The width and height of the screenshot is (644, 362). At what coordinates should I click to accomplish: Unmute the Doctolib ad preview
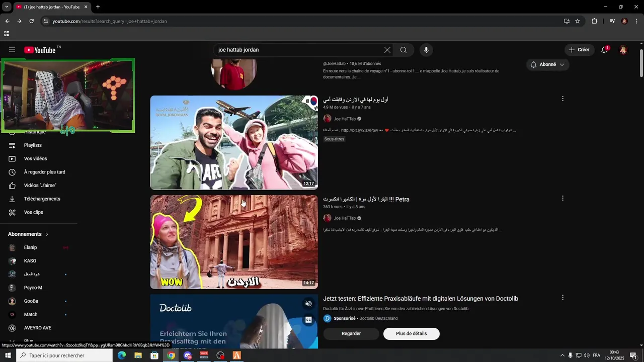point(308,304)
